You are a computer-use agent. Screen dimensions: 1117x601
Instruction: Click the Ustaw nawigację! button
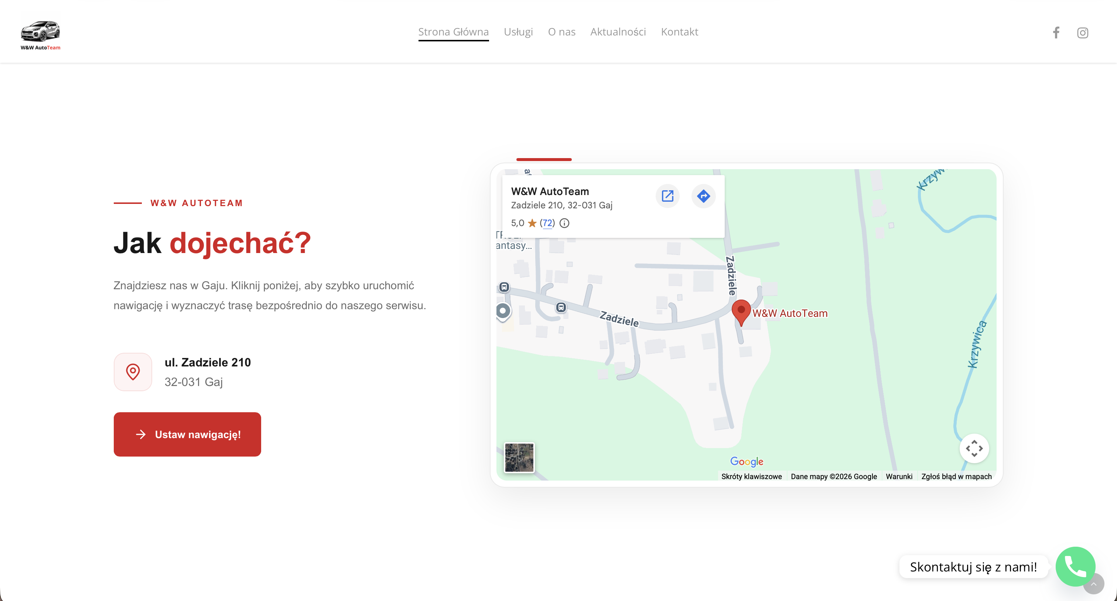click(187, 434)
